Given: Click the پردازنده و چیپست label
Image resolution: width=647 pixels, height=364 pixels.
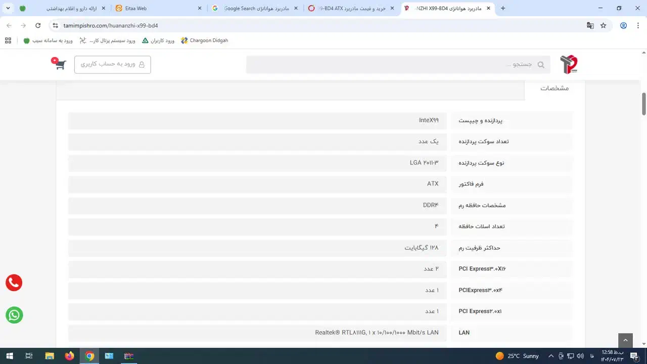Looking at the screenshot, I should click(480, 121).
